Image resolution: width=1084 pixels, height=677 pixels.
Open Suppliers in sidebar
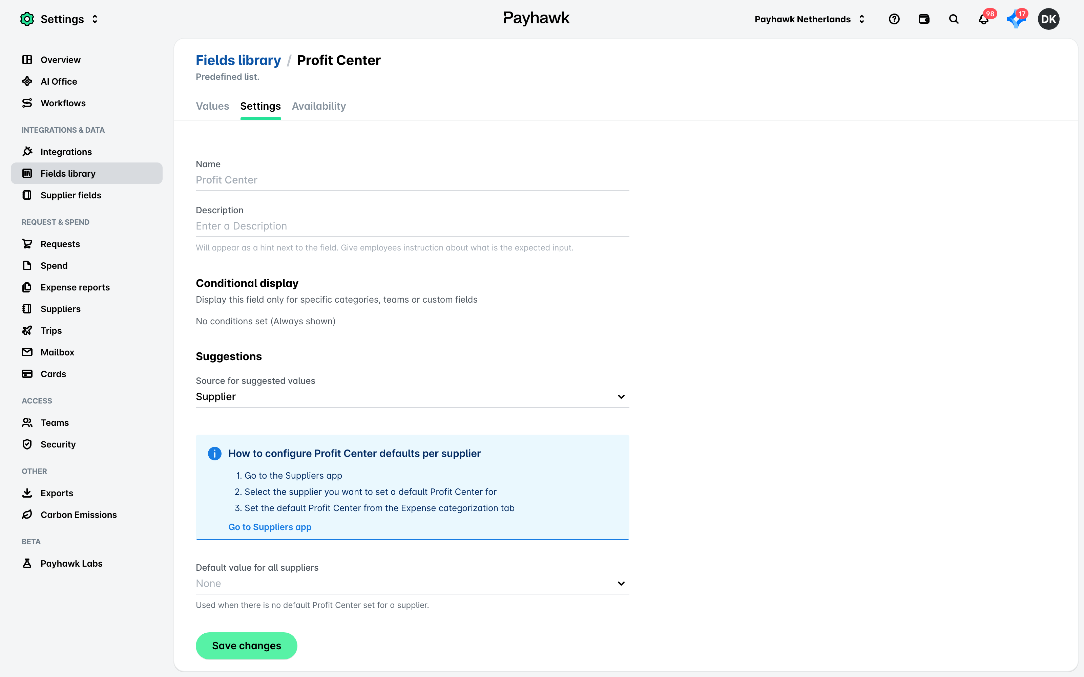click(86, 309)
